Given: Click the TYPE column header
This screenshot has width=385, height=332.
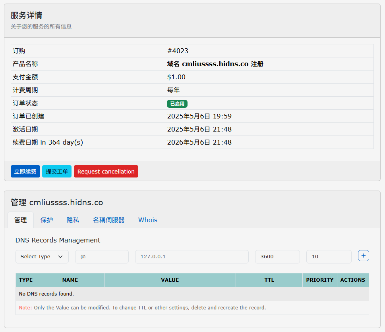Looking at the screenshot, I should point(26,280).
